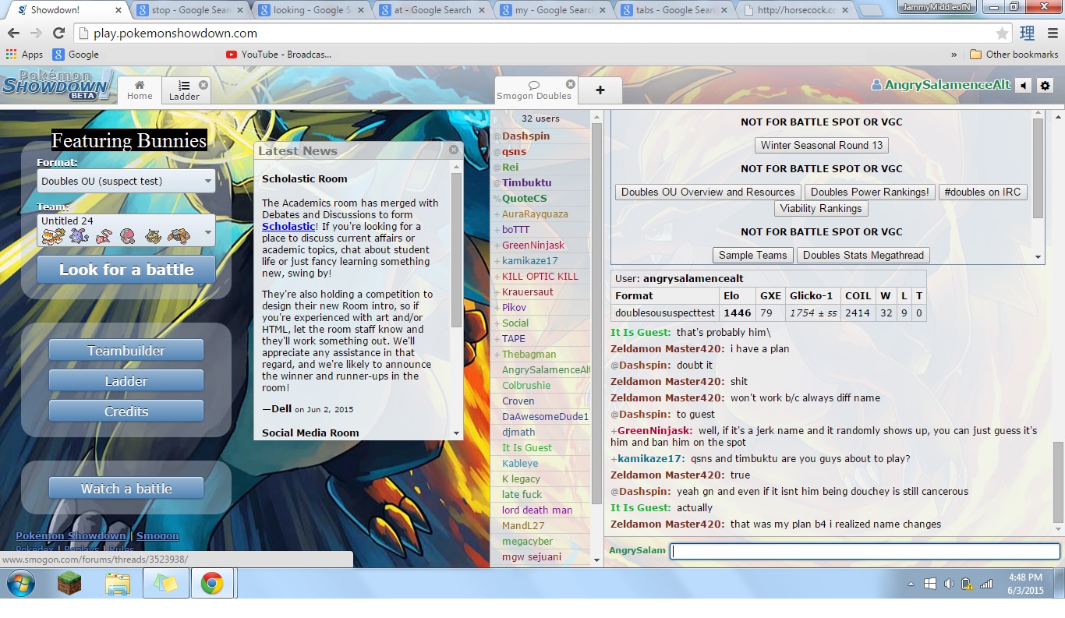Close the Smogon Doubles chat tab

click(x=570, y=84)
